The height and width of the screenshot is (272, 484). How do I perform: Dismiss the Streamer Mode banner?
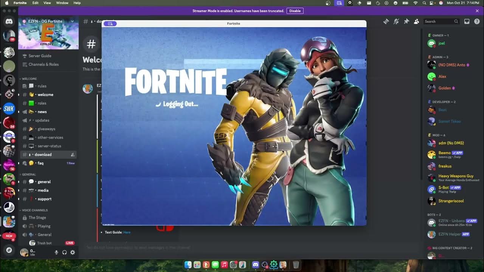477,11
